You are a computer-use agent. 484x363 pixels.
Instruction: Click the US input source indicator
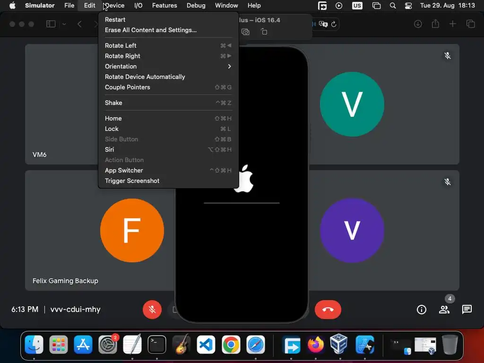point(357,6)
